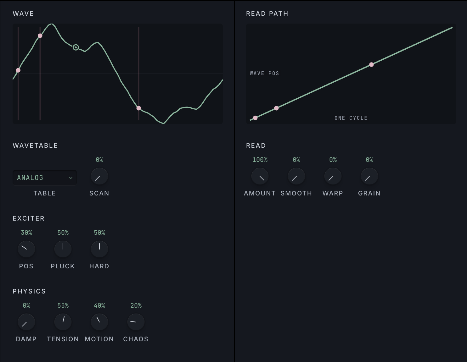
Task: Click the 0% value above WARP
Action: coord(333,160)
